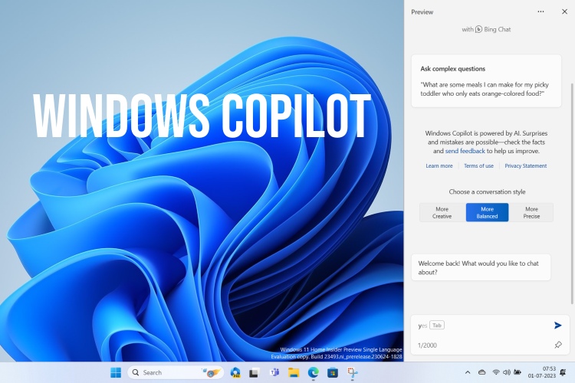Select More Creative conversation style
575x383 pixels.
coord(442,213)
